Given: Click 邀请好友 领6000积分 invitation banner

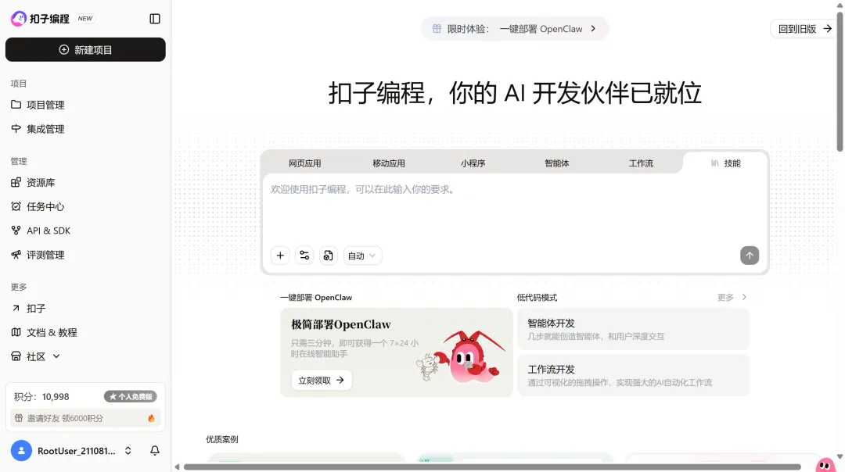Looking at the screenshot, I should pos(85,418).
